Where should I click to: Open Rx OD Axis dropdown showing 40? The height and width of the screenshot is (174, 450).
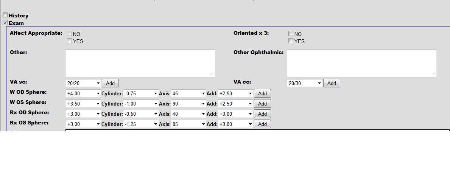(x=188, y=114)
